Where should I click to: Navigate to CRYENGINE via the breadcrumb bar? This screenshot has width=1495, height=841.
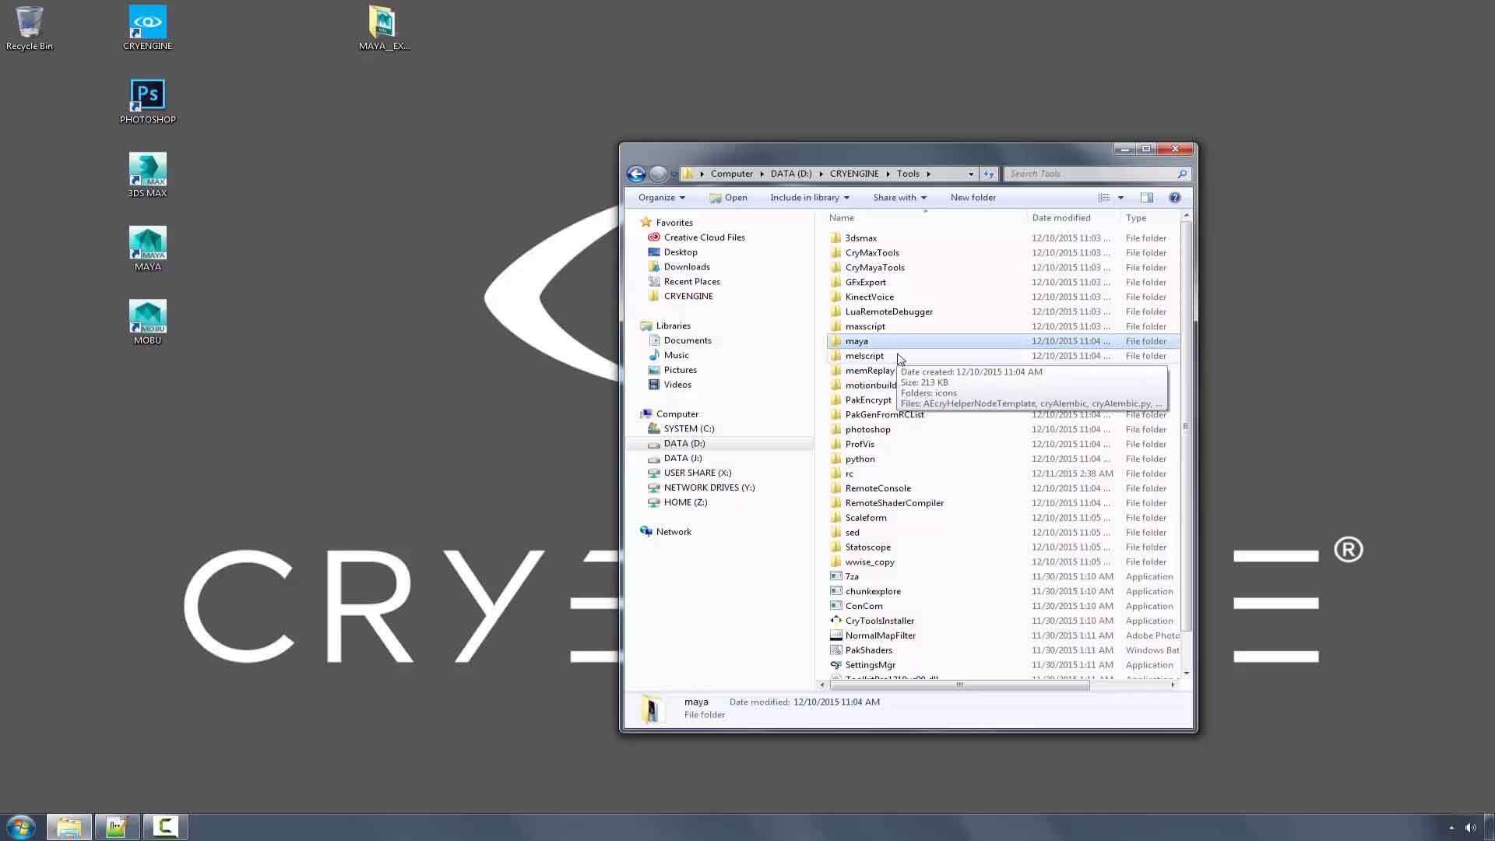(x=853, y=173)
